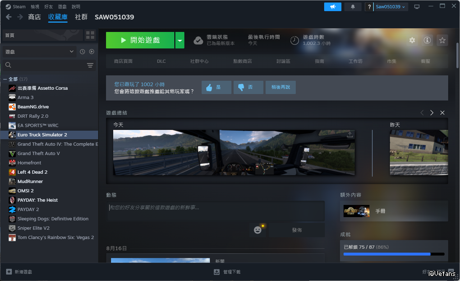This screenshot has width=460, height=281.
Task: Open the 點數商店 link
Action: click(x=243, y=61)
